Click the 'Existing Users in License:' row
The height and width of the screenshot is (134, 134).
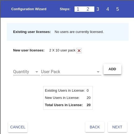[67, 91]
